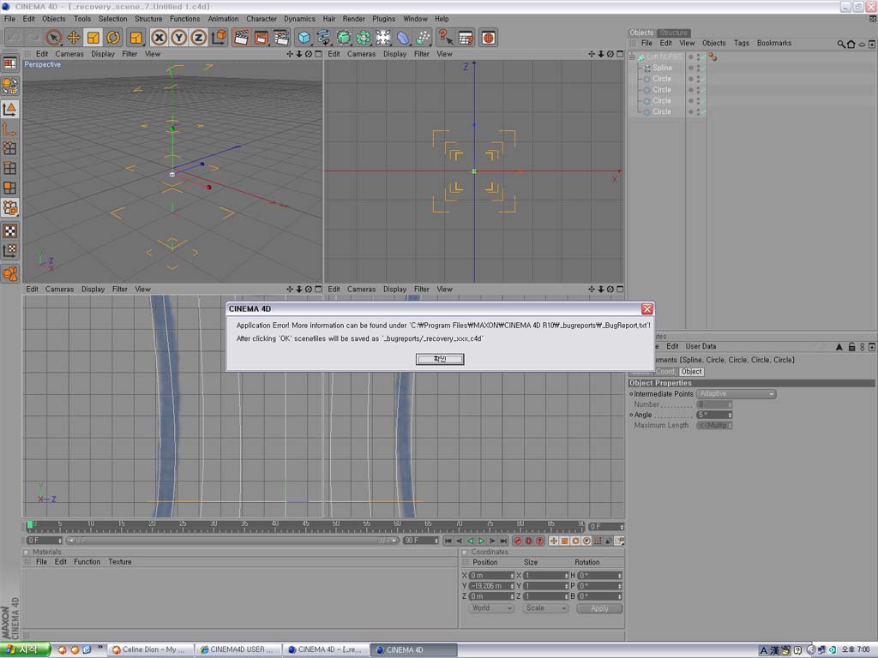Open particle objects palette icon

point(424,38)
